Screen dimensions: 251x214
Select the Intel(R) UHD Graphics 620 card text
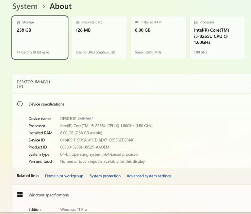click(95, 52)
